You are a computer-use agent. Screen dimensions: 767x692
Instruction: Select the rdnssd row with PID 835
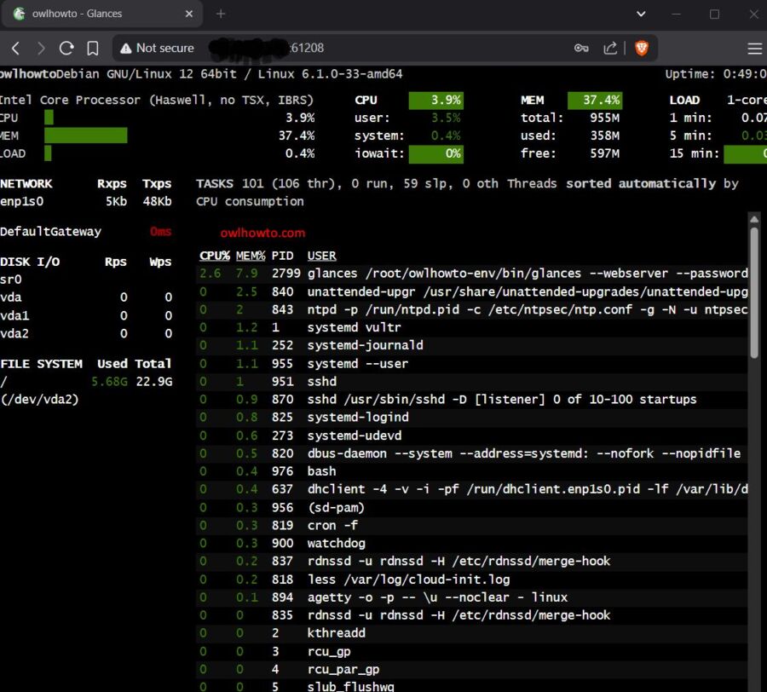coord(471,615)
